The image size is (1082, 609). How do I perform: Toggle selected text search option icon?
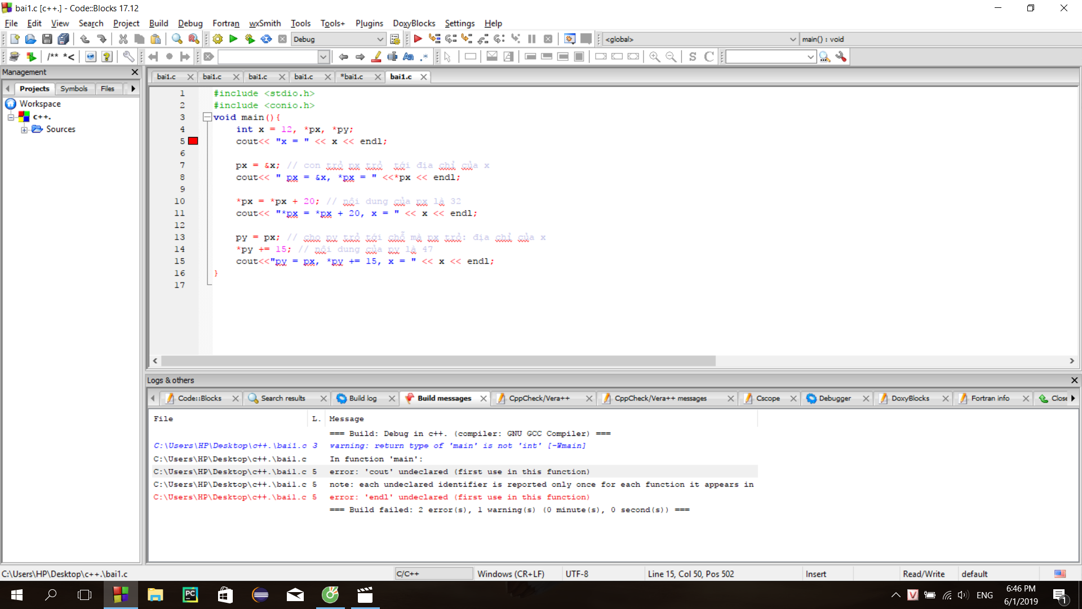[x=393, y=56]
